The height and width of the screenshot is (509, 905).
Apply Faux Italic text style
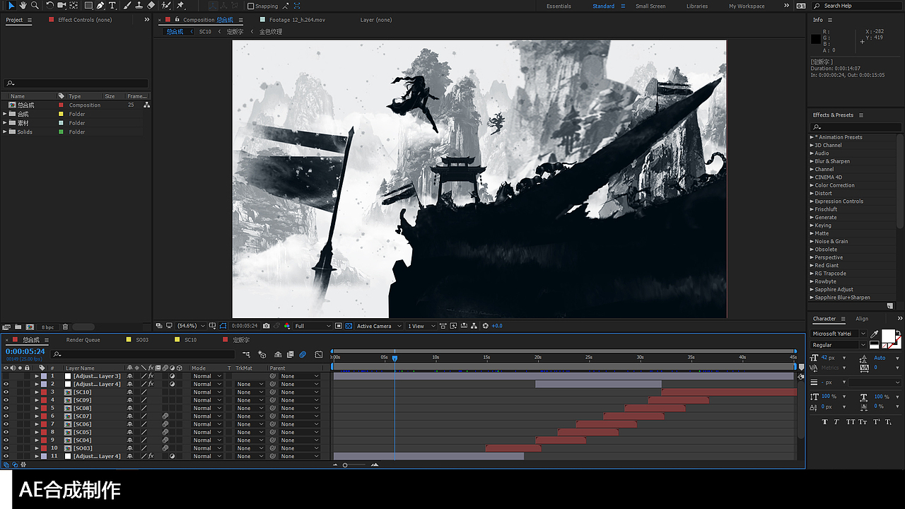[x=836, y=422]
